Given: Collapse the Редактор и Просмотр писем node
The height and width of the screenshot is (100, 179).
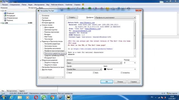Looking at the screenshot, I should pyautogui.click(x=41, y=41).
